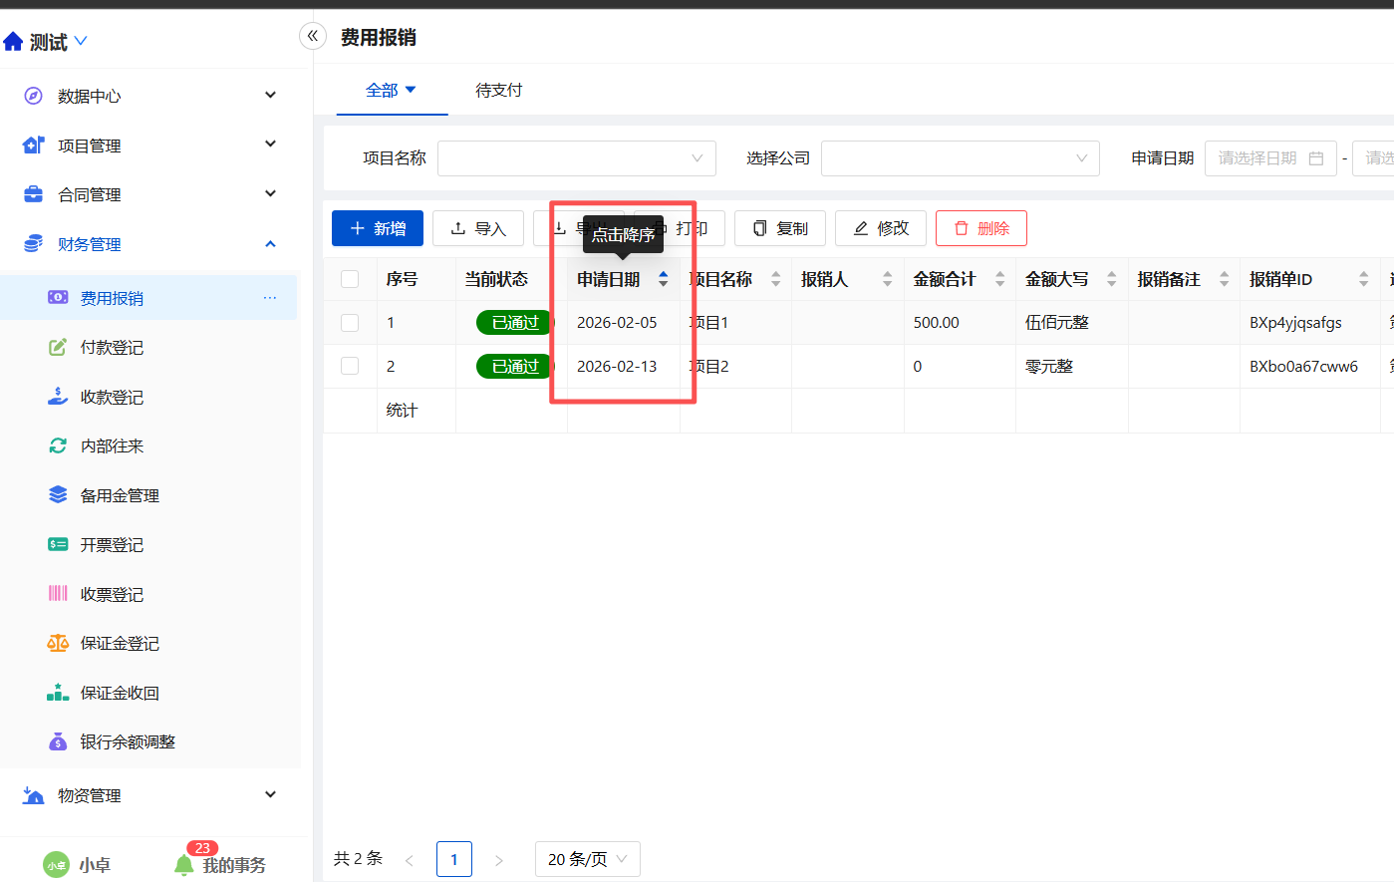Screen dimensions: 1394x882
Task: Click the 小卓 user avatar
Action: (57, 865)
